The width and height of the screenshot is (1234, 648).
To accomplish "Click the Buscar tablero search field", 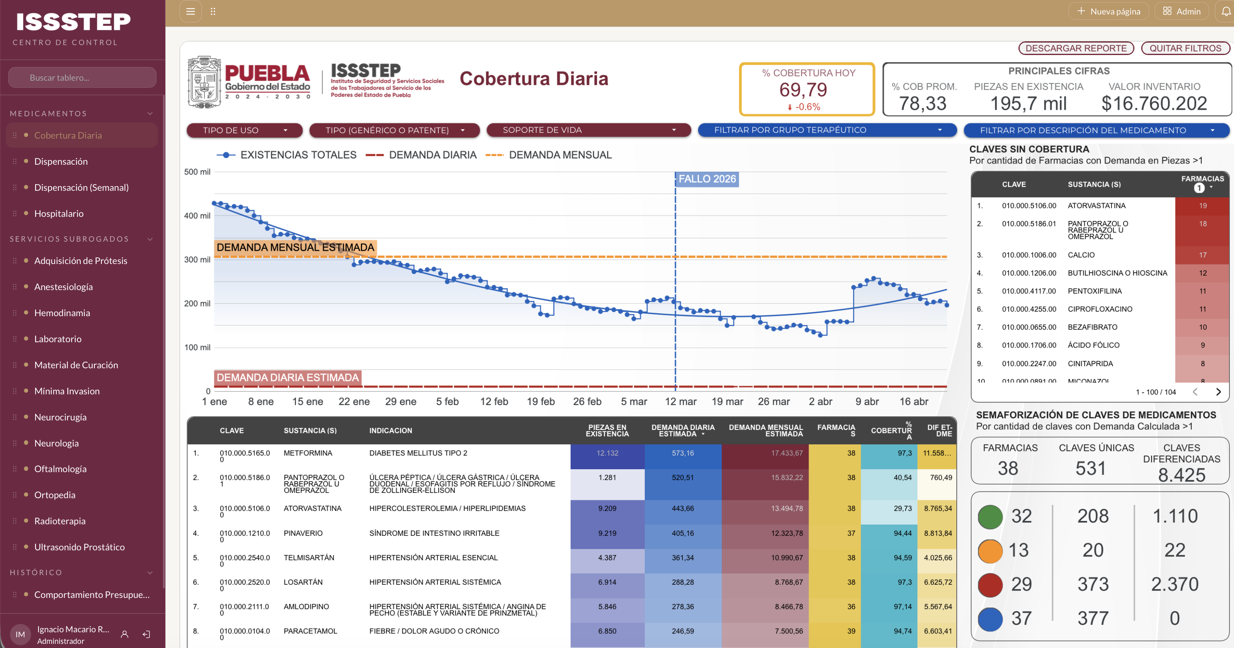I will pos(82,78).
